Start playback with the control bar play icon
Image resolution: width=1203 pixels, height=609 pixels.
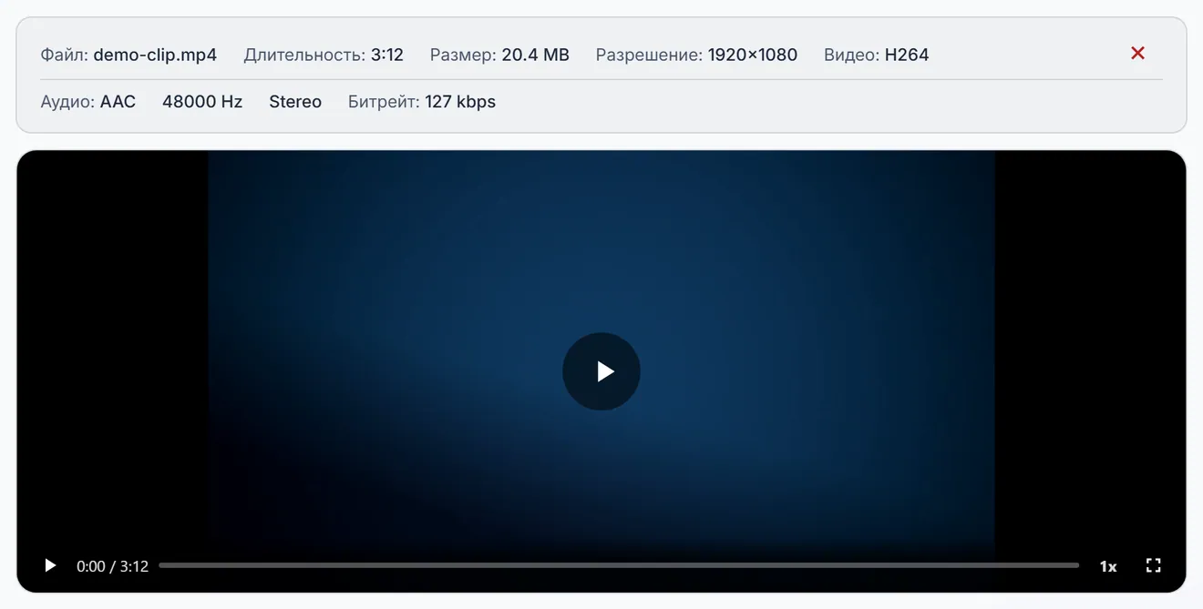pos(50,565)
